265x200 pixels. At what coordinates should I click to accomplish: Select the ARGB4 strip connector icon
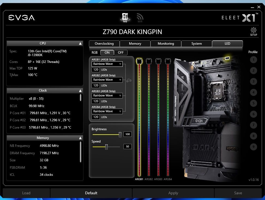[x=168, y=61]
